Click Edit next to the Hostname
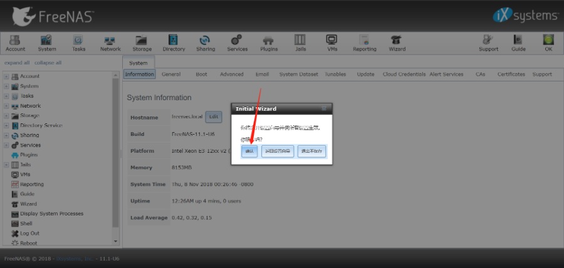Viewport: 564px width, 268px height. (x=214, y=117)
